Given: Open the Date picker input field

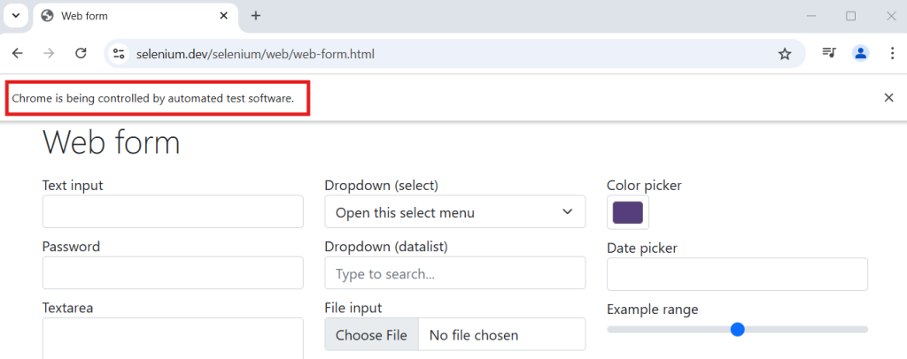Looking at the screenshot, I should 737,274.
